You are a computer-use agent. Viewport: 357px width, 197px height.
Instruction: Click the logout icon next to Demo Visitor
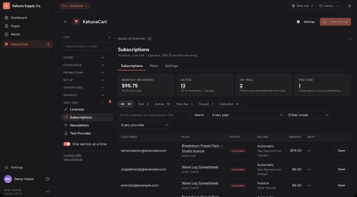(48, 179)
